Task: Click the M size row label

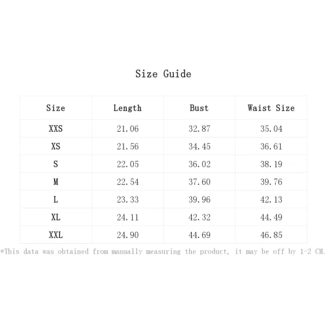Action: [56, 182]
